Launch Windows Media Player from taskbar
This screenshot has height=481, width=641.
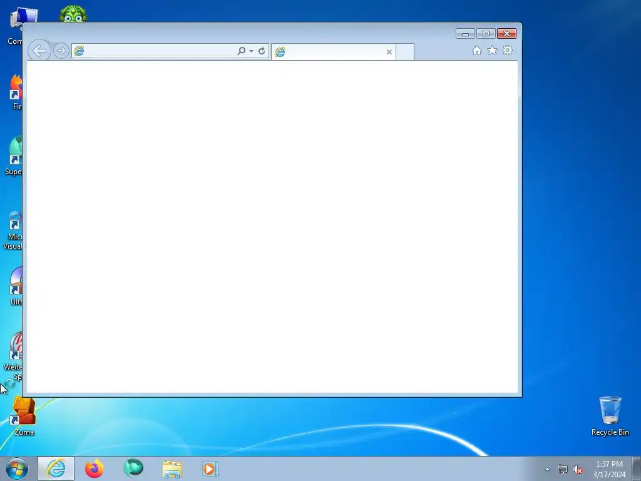click(x=210, y=469)
